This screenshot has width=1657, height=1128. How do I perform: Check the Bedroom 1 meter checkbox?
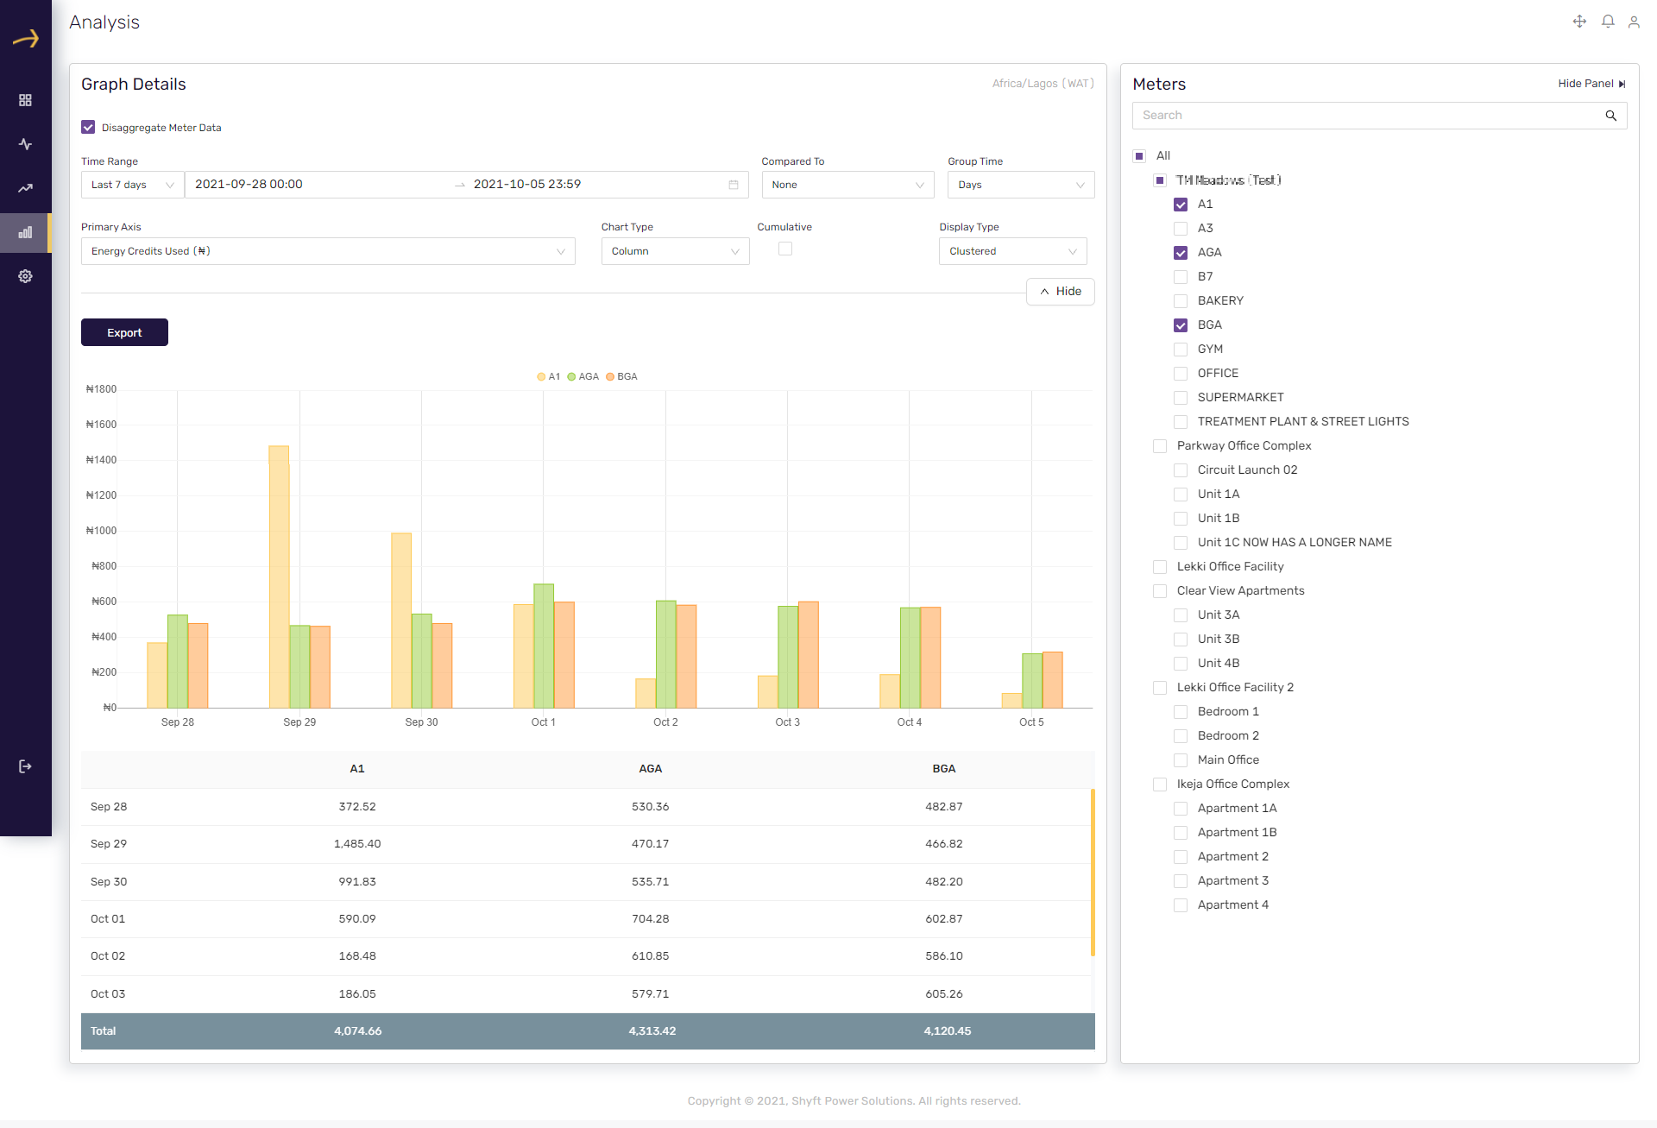pos(1181,712)
